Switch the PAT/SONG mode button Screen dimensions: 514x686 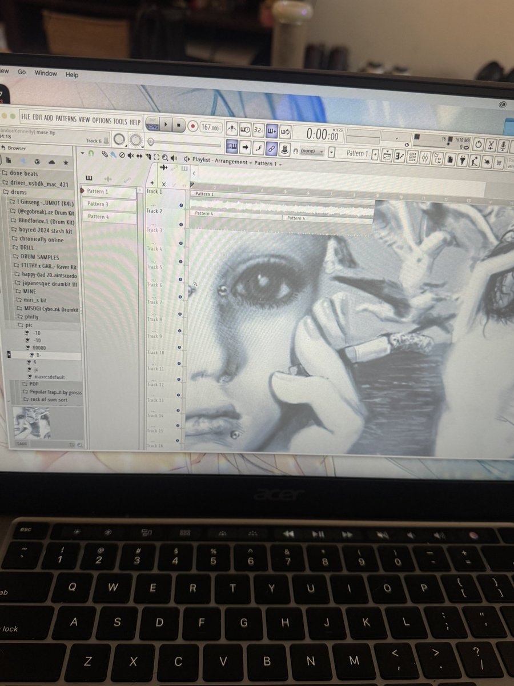pyautogui.click(x=152, y=123)
